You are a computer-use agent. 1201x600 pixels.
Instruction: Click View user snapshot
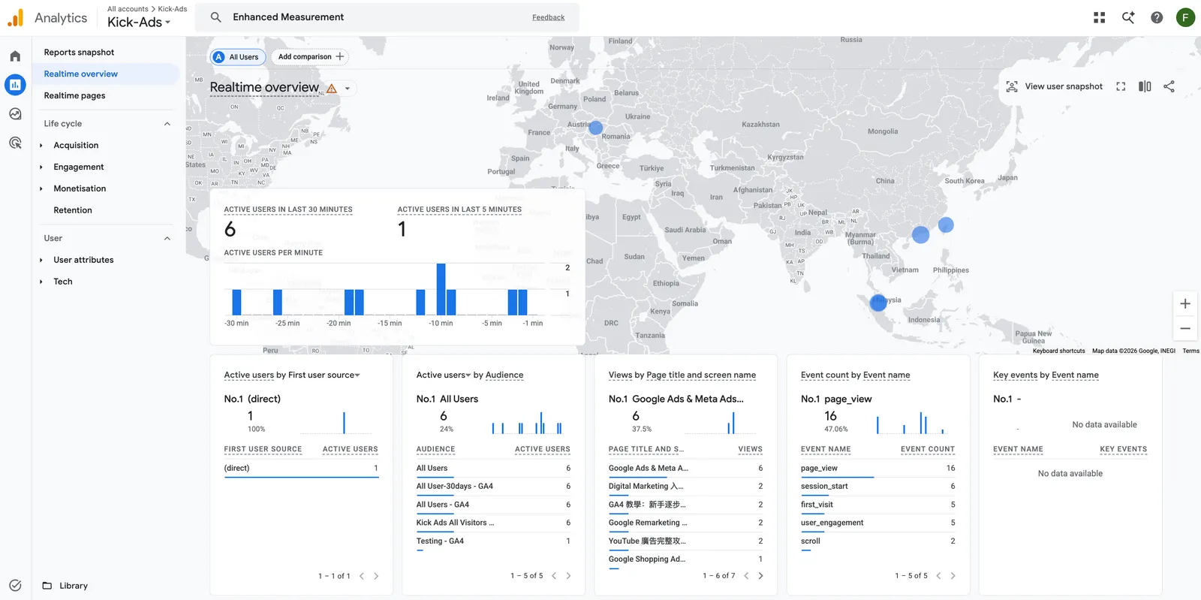coord(1055,86)
